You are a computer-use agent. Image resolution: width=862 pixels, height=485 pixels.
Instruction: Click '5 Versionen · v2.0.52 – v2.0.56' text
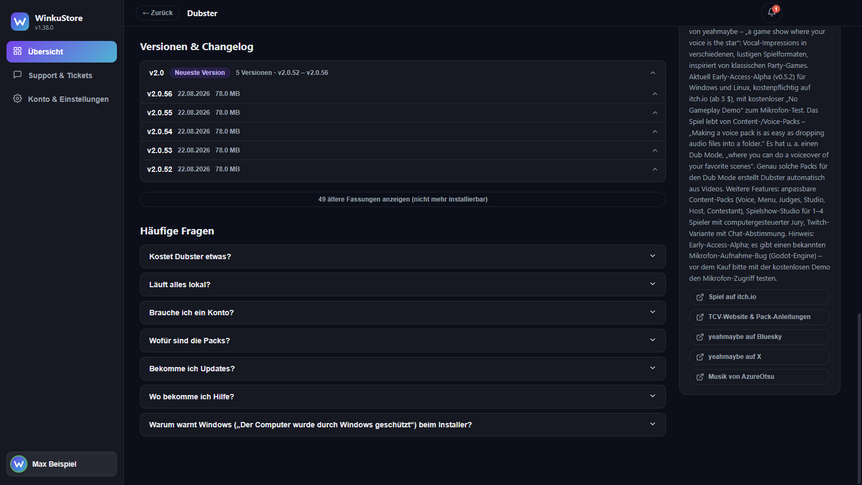pos(282,73)
